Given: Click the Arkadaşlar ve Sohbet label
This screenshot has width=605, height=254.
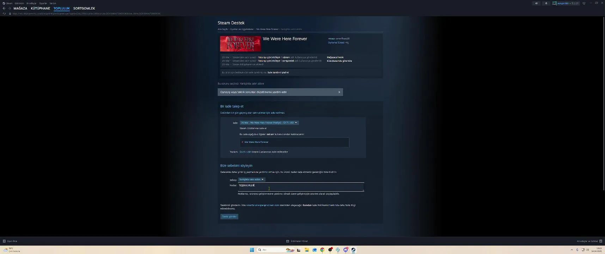Looking at the screenshot, I should tap(587, 241).
